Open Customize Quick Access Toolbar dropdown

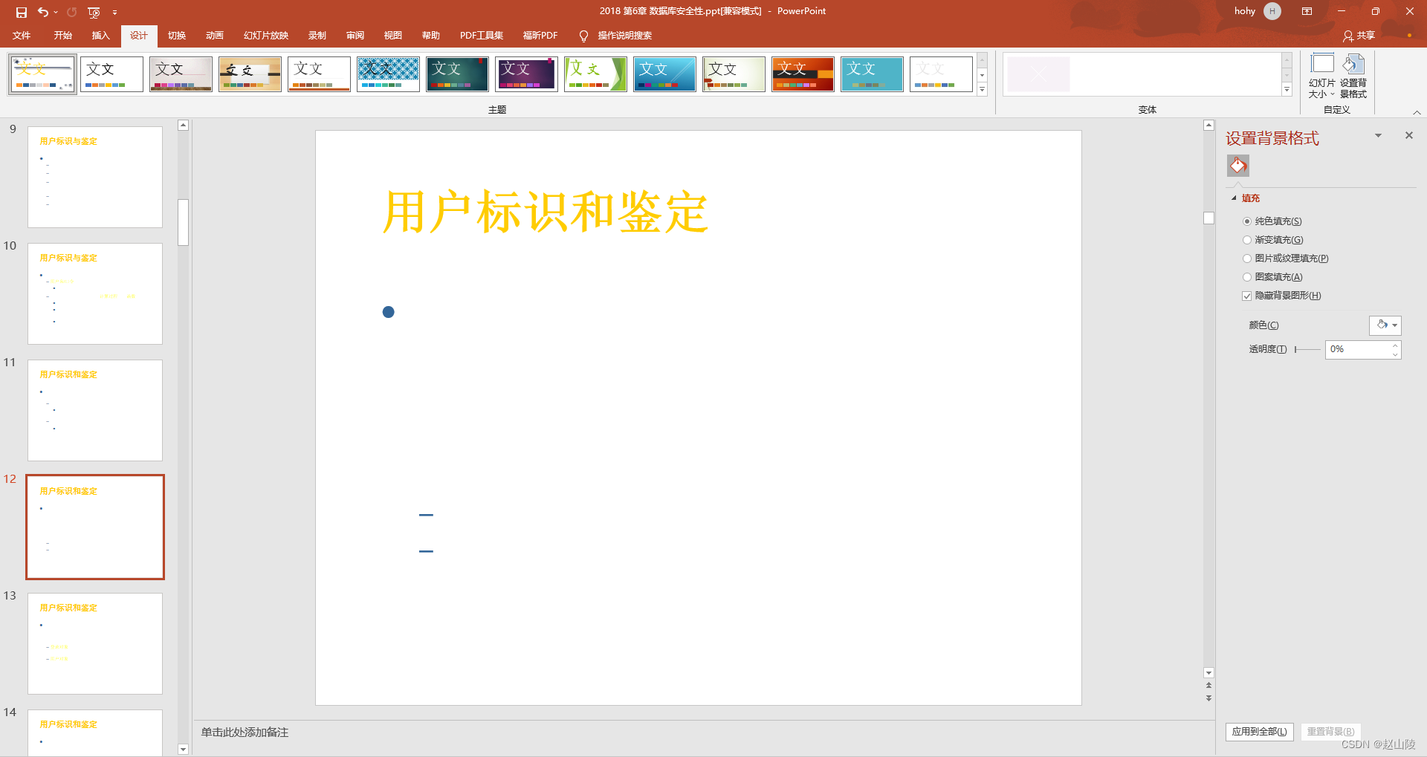pos(114,13)
